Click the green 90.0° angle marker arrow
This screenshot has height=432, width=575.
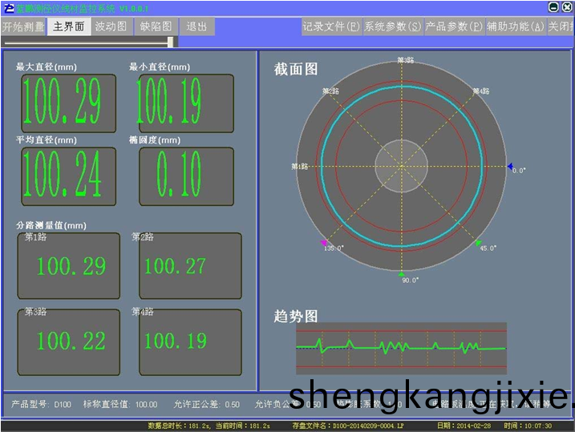click(402, 274)
